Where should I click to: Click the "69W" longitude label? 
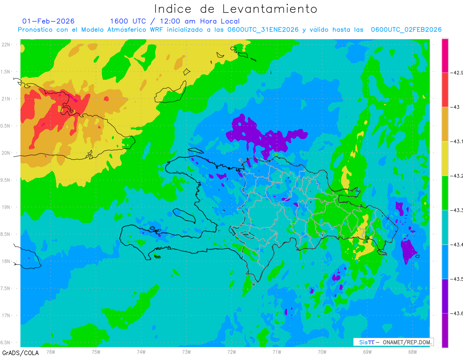coord(367,351)
